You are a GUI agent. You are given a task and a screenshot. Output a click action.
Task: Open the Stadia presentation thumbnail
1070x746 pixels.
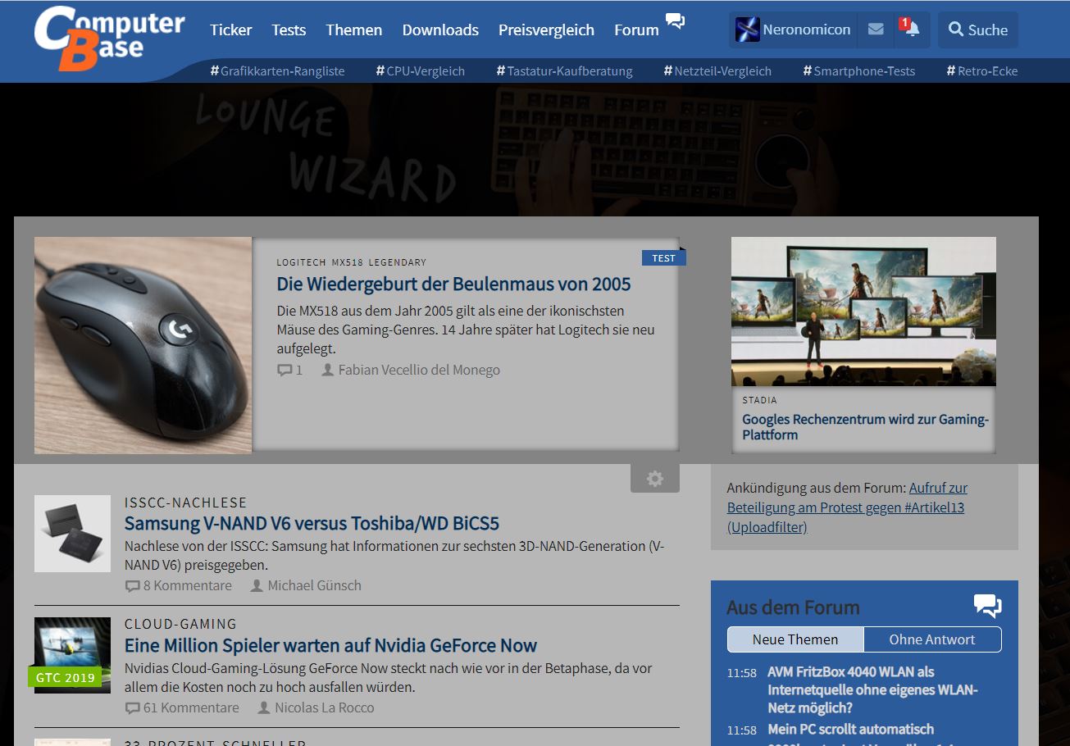863,312
